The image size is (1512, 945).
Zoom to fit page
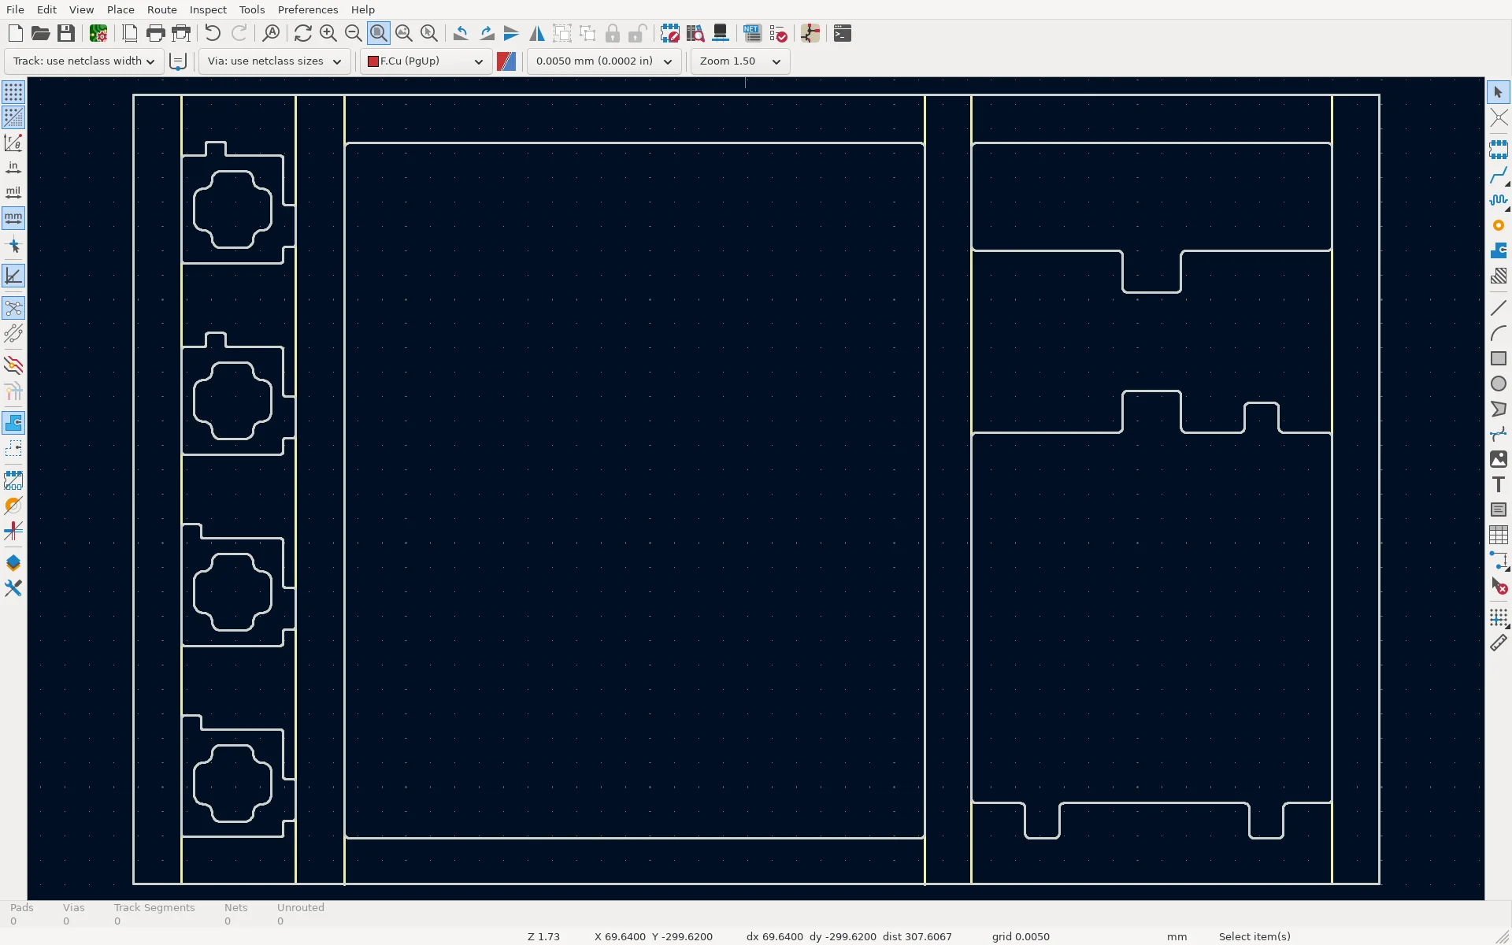(379, 33)
